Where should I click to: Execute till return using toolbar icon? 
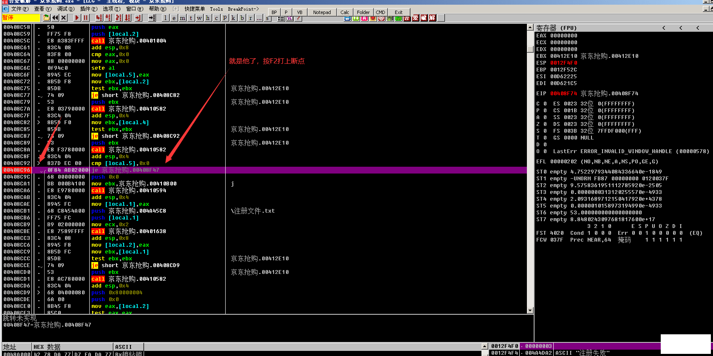(x=138, y=18)
